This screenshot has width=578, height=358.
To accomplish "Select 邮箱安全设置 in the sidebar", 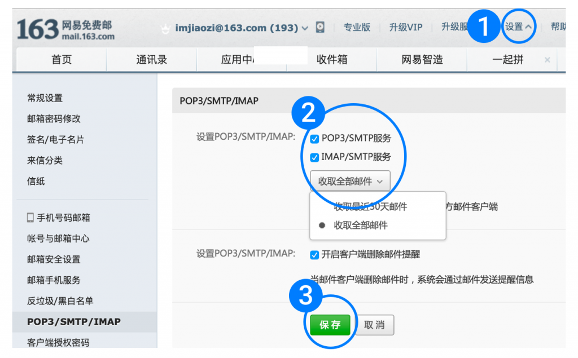I will [x=54, y=259].
